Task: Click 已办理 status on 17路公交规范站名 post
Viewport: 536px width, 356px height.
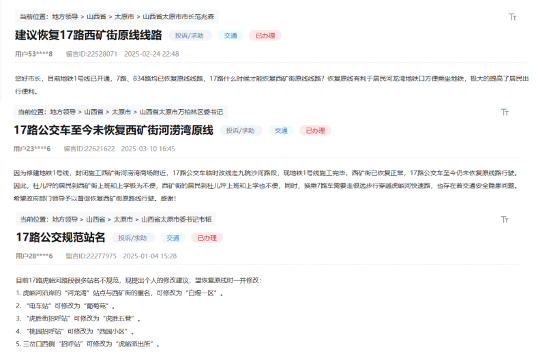Action: coord(207,238)
